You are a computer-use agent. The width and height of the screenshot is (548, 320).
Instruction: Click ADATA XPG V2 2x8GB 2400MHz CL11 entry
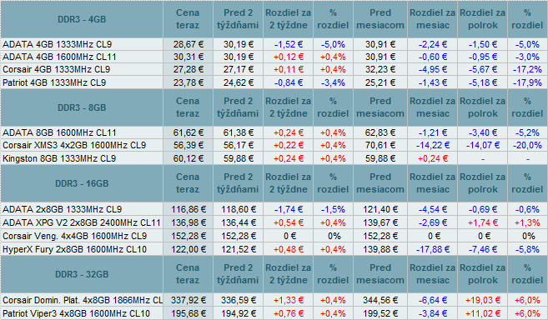tap(82, 222)
